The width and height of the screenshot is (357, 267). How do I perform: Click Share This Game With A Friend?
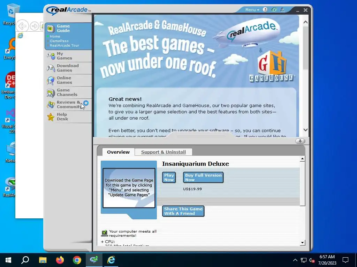tap(183, 211)
